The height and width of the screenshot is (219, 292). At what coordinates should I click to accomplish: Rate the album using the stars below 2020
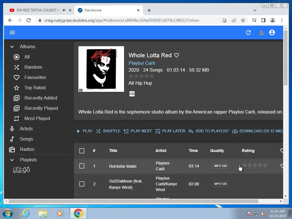[x=141, y=76]
